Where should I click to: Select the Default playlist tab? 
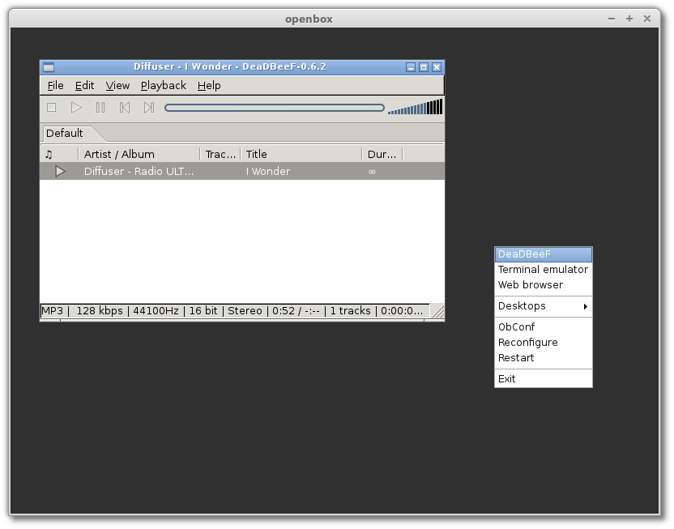pyautogui.click(x=65, y=133)
